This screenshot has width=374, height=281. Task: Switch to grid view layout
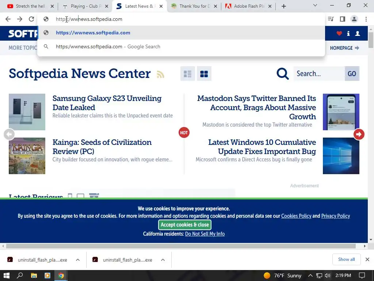pyautogui.click(x=204, y=74)
